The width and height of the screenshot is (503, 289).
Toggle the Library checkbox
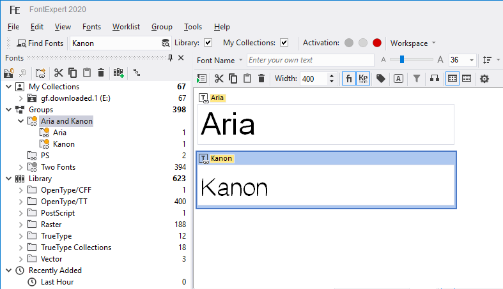208,43
